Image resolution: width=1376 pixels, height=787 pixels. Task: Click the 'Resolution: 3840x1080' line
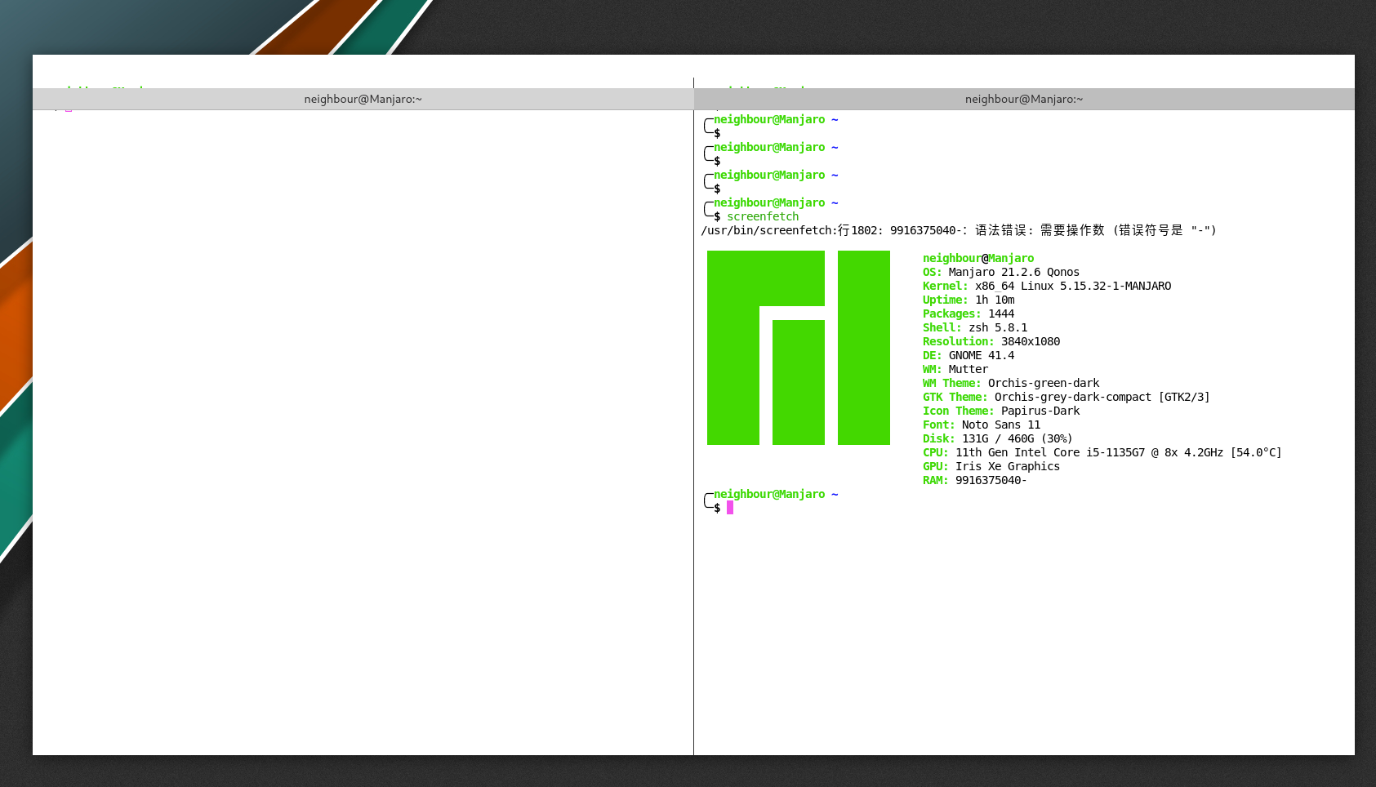coord(991,341)
